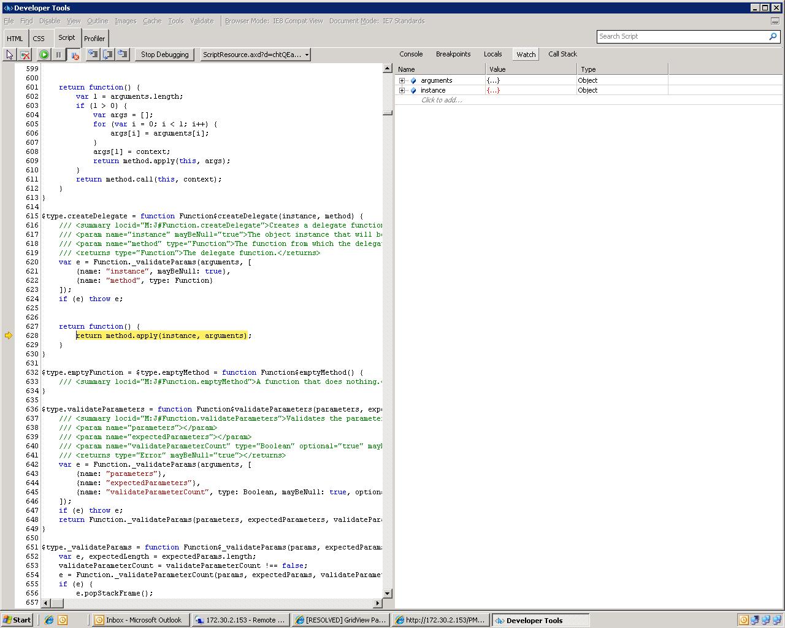The image size is (785, 628).
Task: Click the Select element by click arrow icon
Action: 10,55
